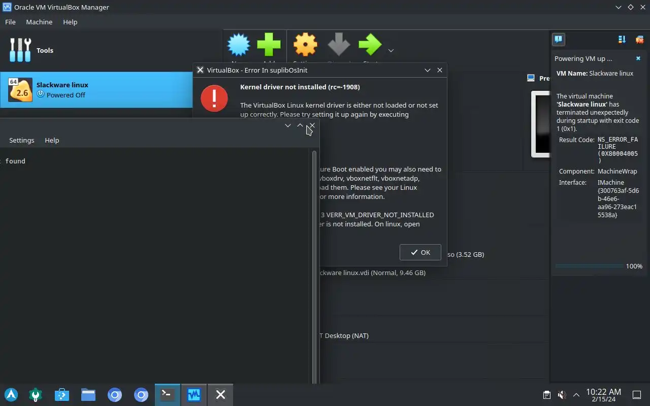Click the red exclamation error icon
This screenshot has height=406, width=650.
point(214,98)
